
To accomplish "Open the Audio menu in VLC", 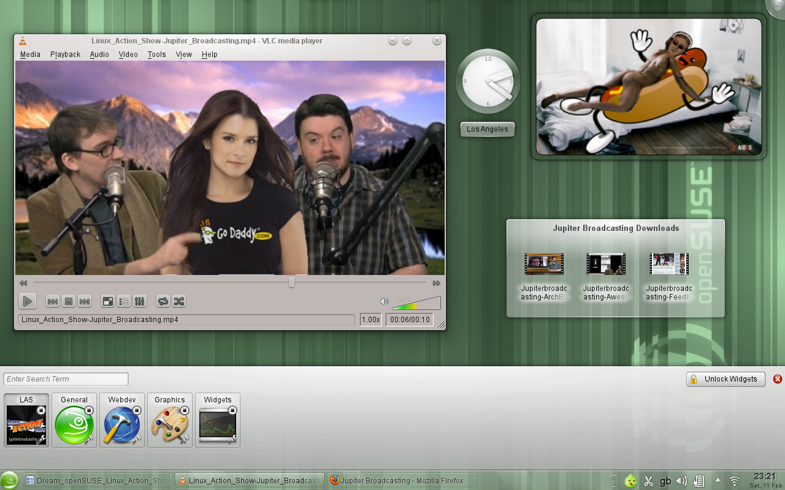I will [x=99, y=55].
